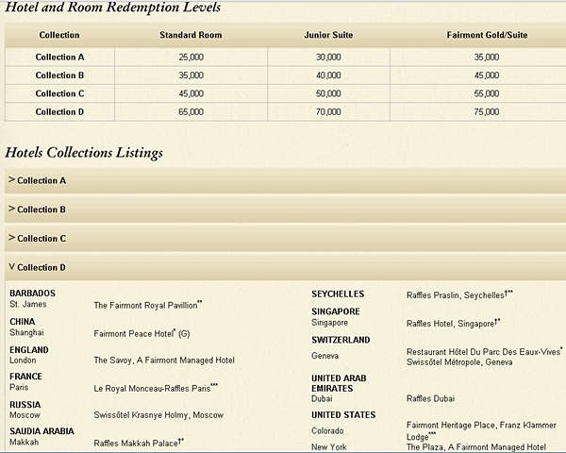
Task: Click the UNITED STATES country label
Action: click(343, 415)
